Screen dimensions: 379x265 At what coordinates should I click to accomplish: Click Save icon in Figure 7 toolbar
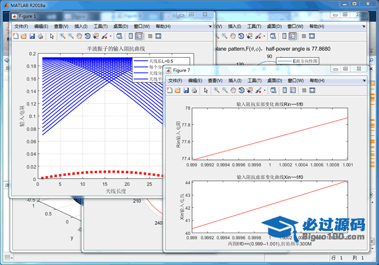pos(186,90)
